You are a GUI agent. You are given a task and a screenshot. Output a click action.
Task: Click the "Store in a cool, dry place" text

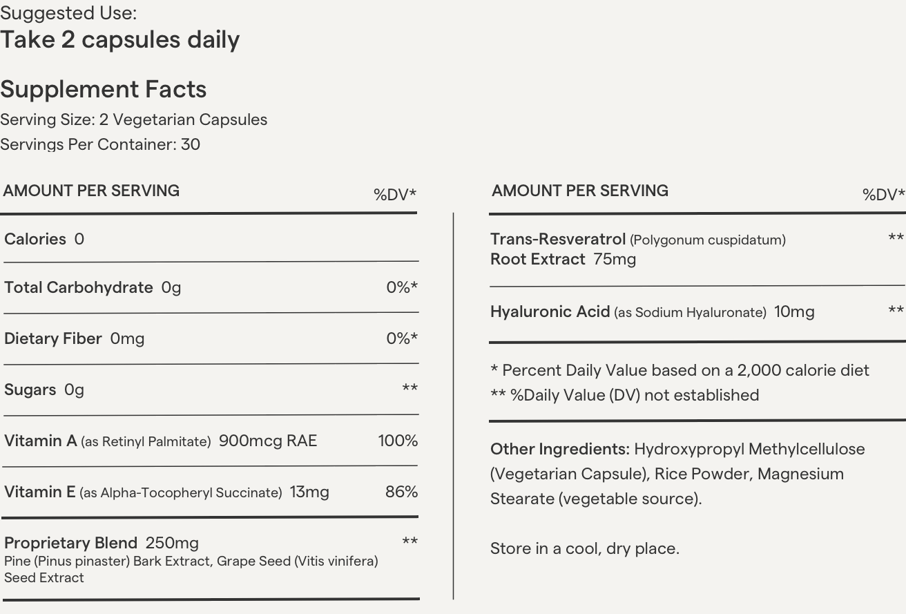pos(585,548)
